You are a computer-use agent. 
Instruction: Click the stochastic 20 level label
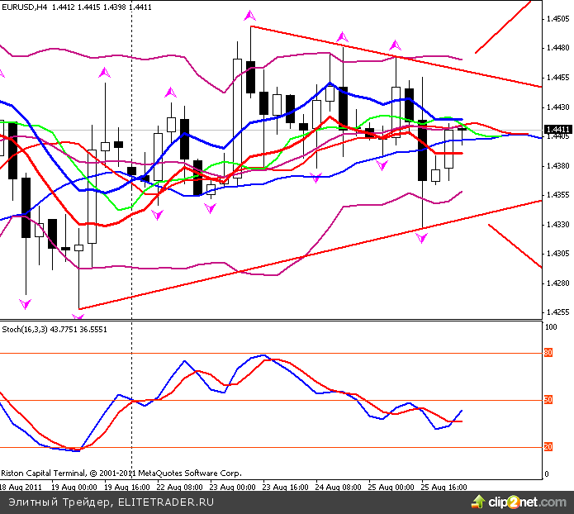(x=548, y=447)
